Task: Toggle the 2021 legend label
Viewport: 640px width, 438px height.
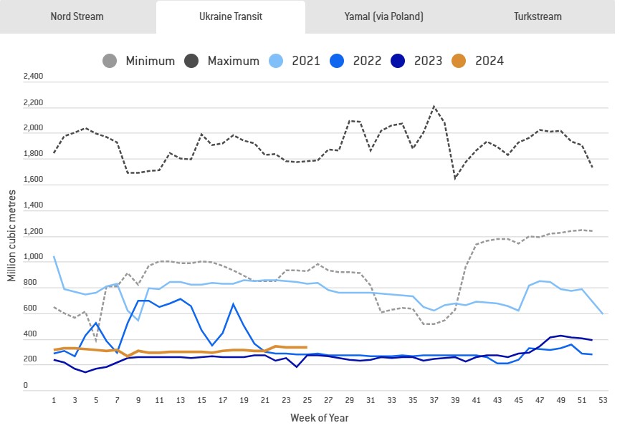Action: [306, 61]
